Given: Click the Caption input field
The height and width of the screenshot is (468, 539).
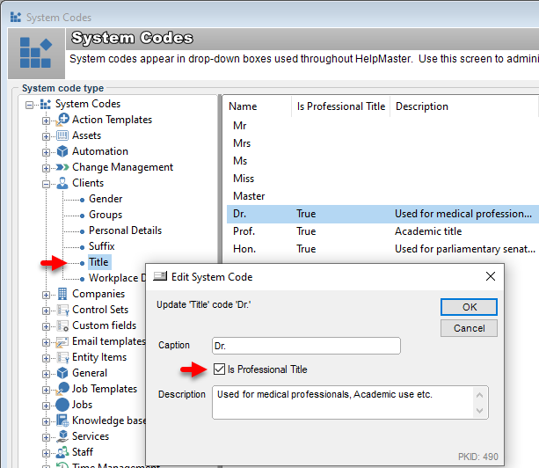Looking at the screenshot, I should coord(306,346).
